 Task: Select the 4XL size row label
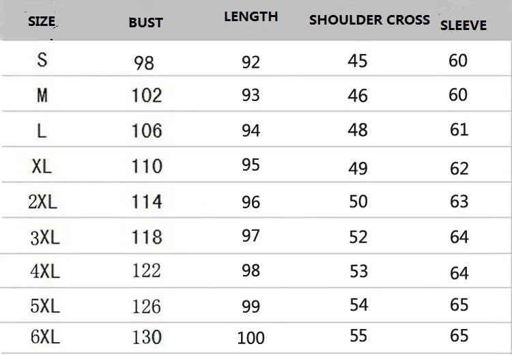(45, 271)
